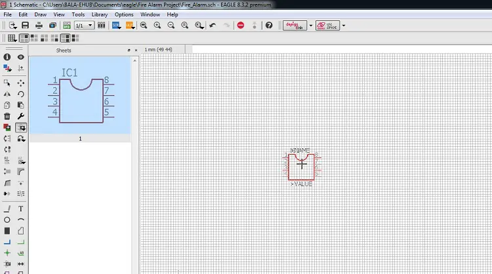Select the Move tool
Screen dimensions: 492x274
click(21, 83)
